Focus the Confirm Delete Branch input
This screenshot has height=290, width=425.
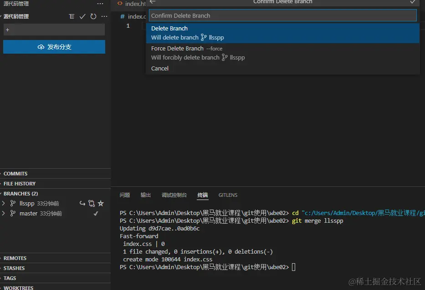click(x=283, y=15)
